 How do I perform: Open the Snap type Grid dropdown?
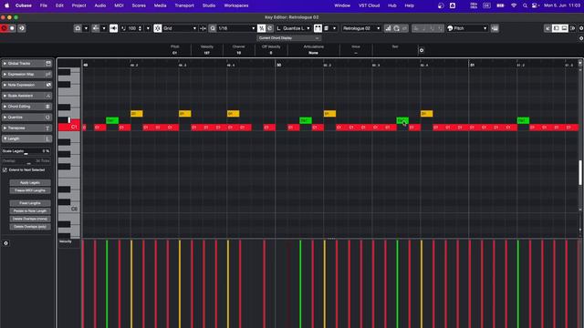point(180,28)
